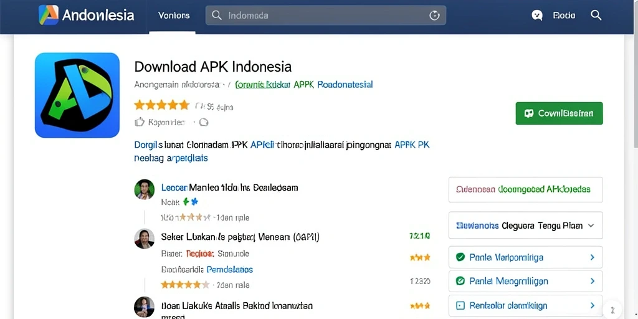
Task: Open the blue Pemdalaos link
Action: tap(230, 269)
